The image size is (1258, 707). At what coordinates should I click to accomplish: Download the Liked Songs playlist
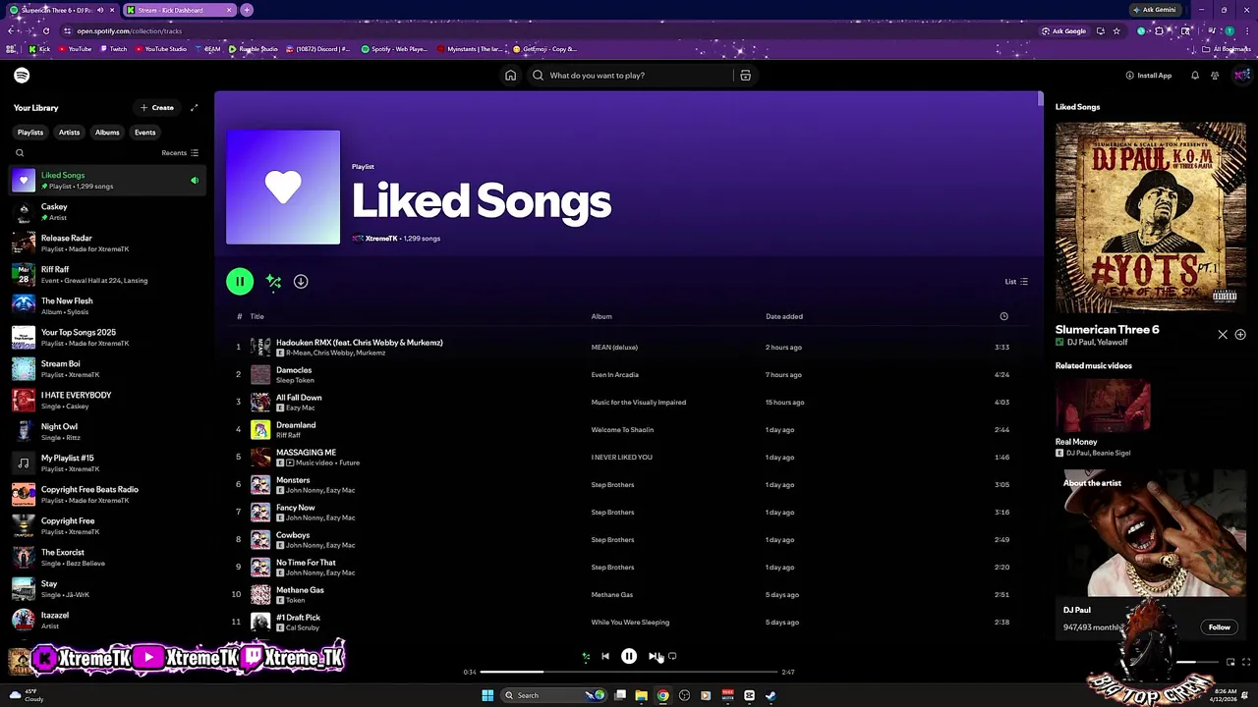tap(301, 282)
